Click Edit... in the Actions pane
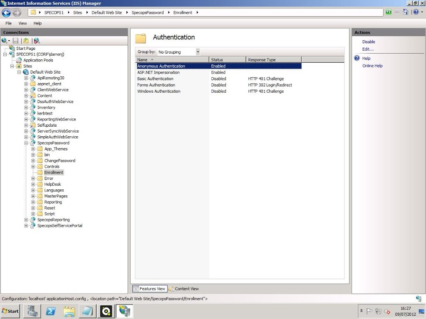 (368, 49)
